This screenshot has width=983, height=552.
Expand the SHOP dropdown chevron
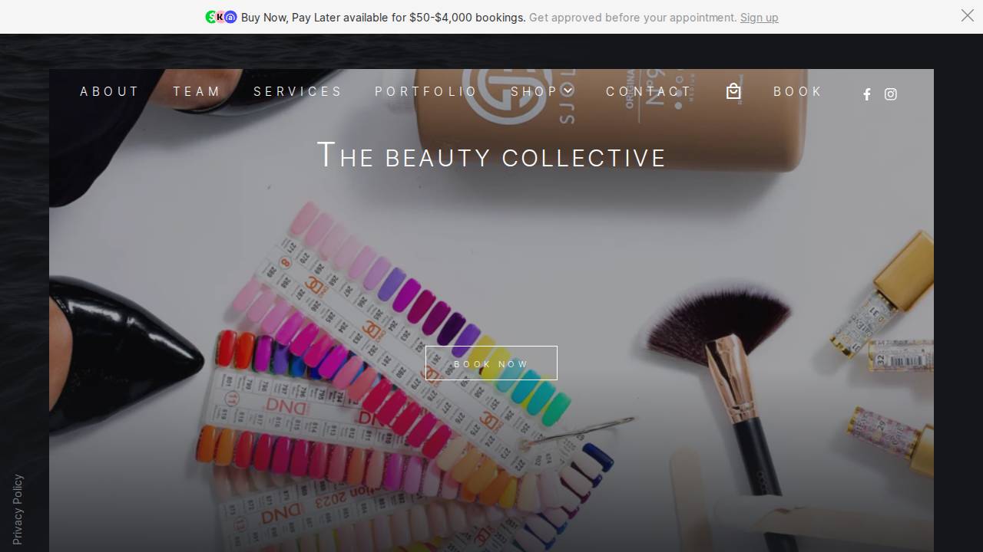[x=568, y=90]
